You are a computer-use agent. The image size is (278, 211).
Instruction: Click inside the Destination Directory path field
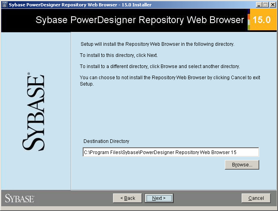(x=171, y=152)
